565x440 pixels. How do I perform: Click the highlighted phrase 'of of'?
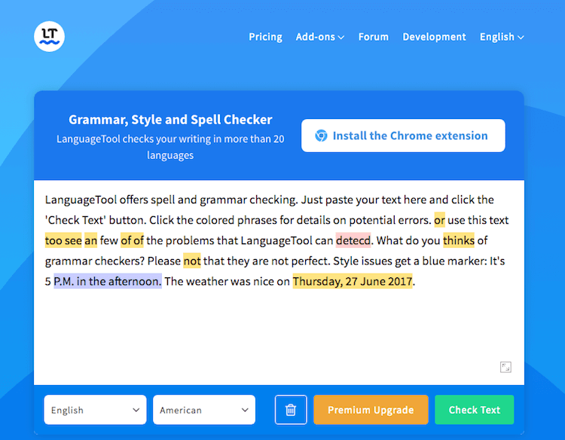132,240
